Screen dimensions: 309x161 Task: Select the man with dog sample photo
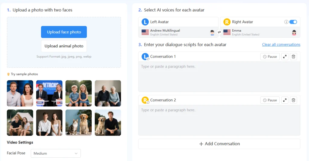coord(108,123)
